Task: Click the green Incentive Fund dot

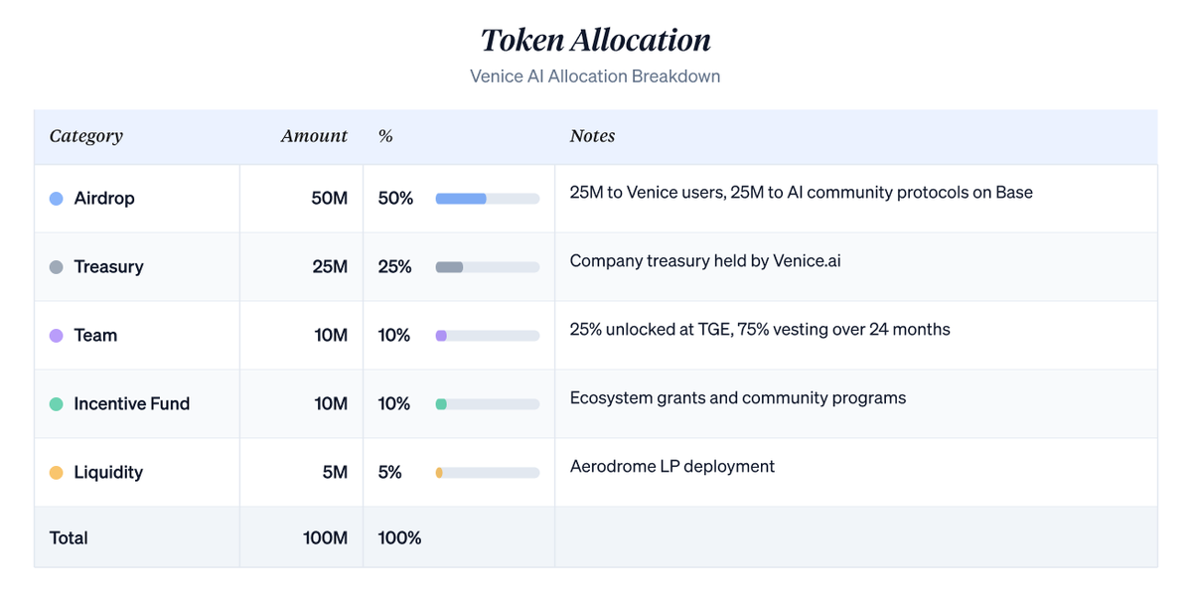Action: 57,404
